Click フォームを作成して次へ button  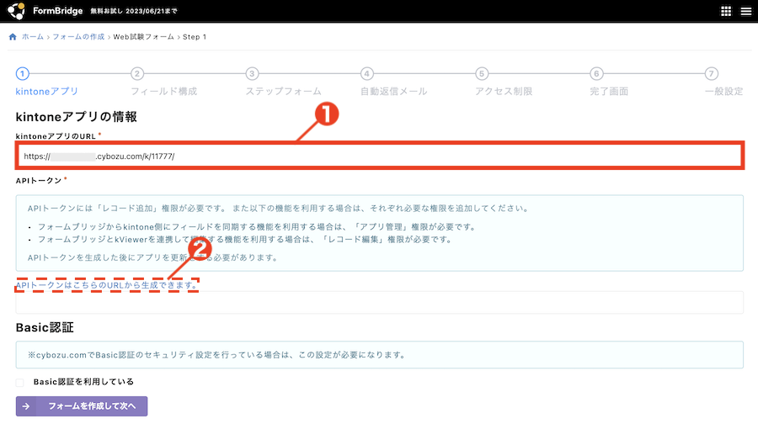click(x=82, y=406)
